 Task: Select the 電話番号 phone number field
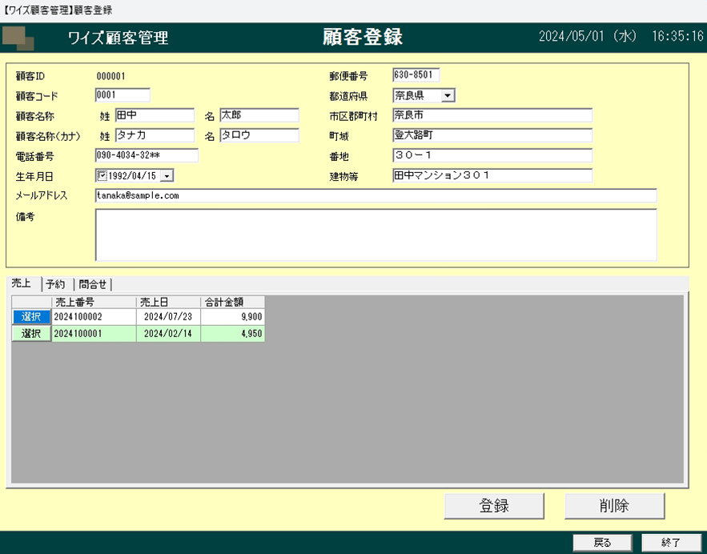click(146, 155)
